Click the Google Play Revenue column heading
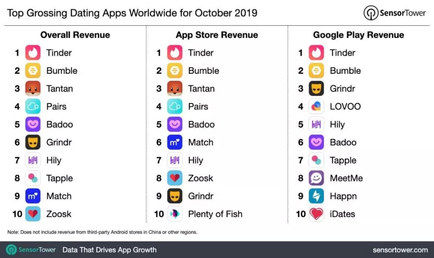 click(x=358, y=35)
